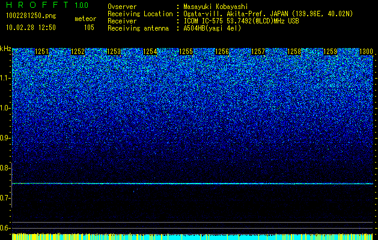The width and height of the screenshot is (378, 240).
Task: Click the 1255 time marker
Action: pos(186,52)
